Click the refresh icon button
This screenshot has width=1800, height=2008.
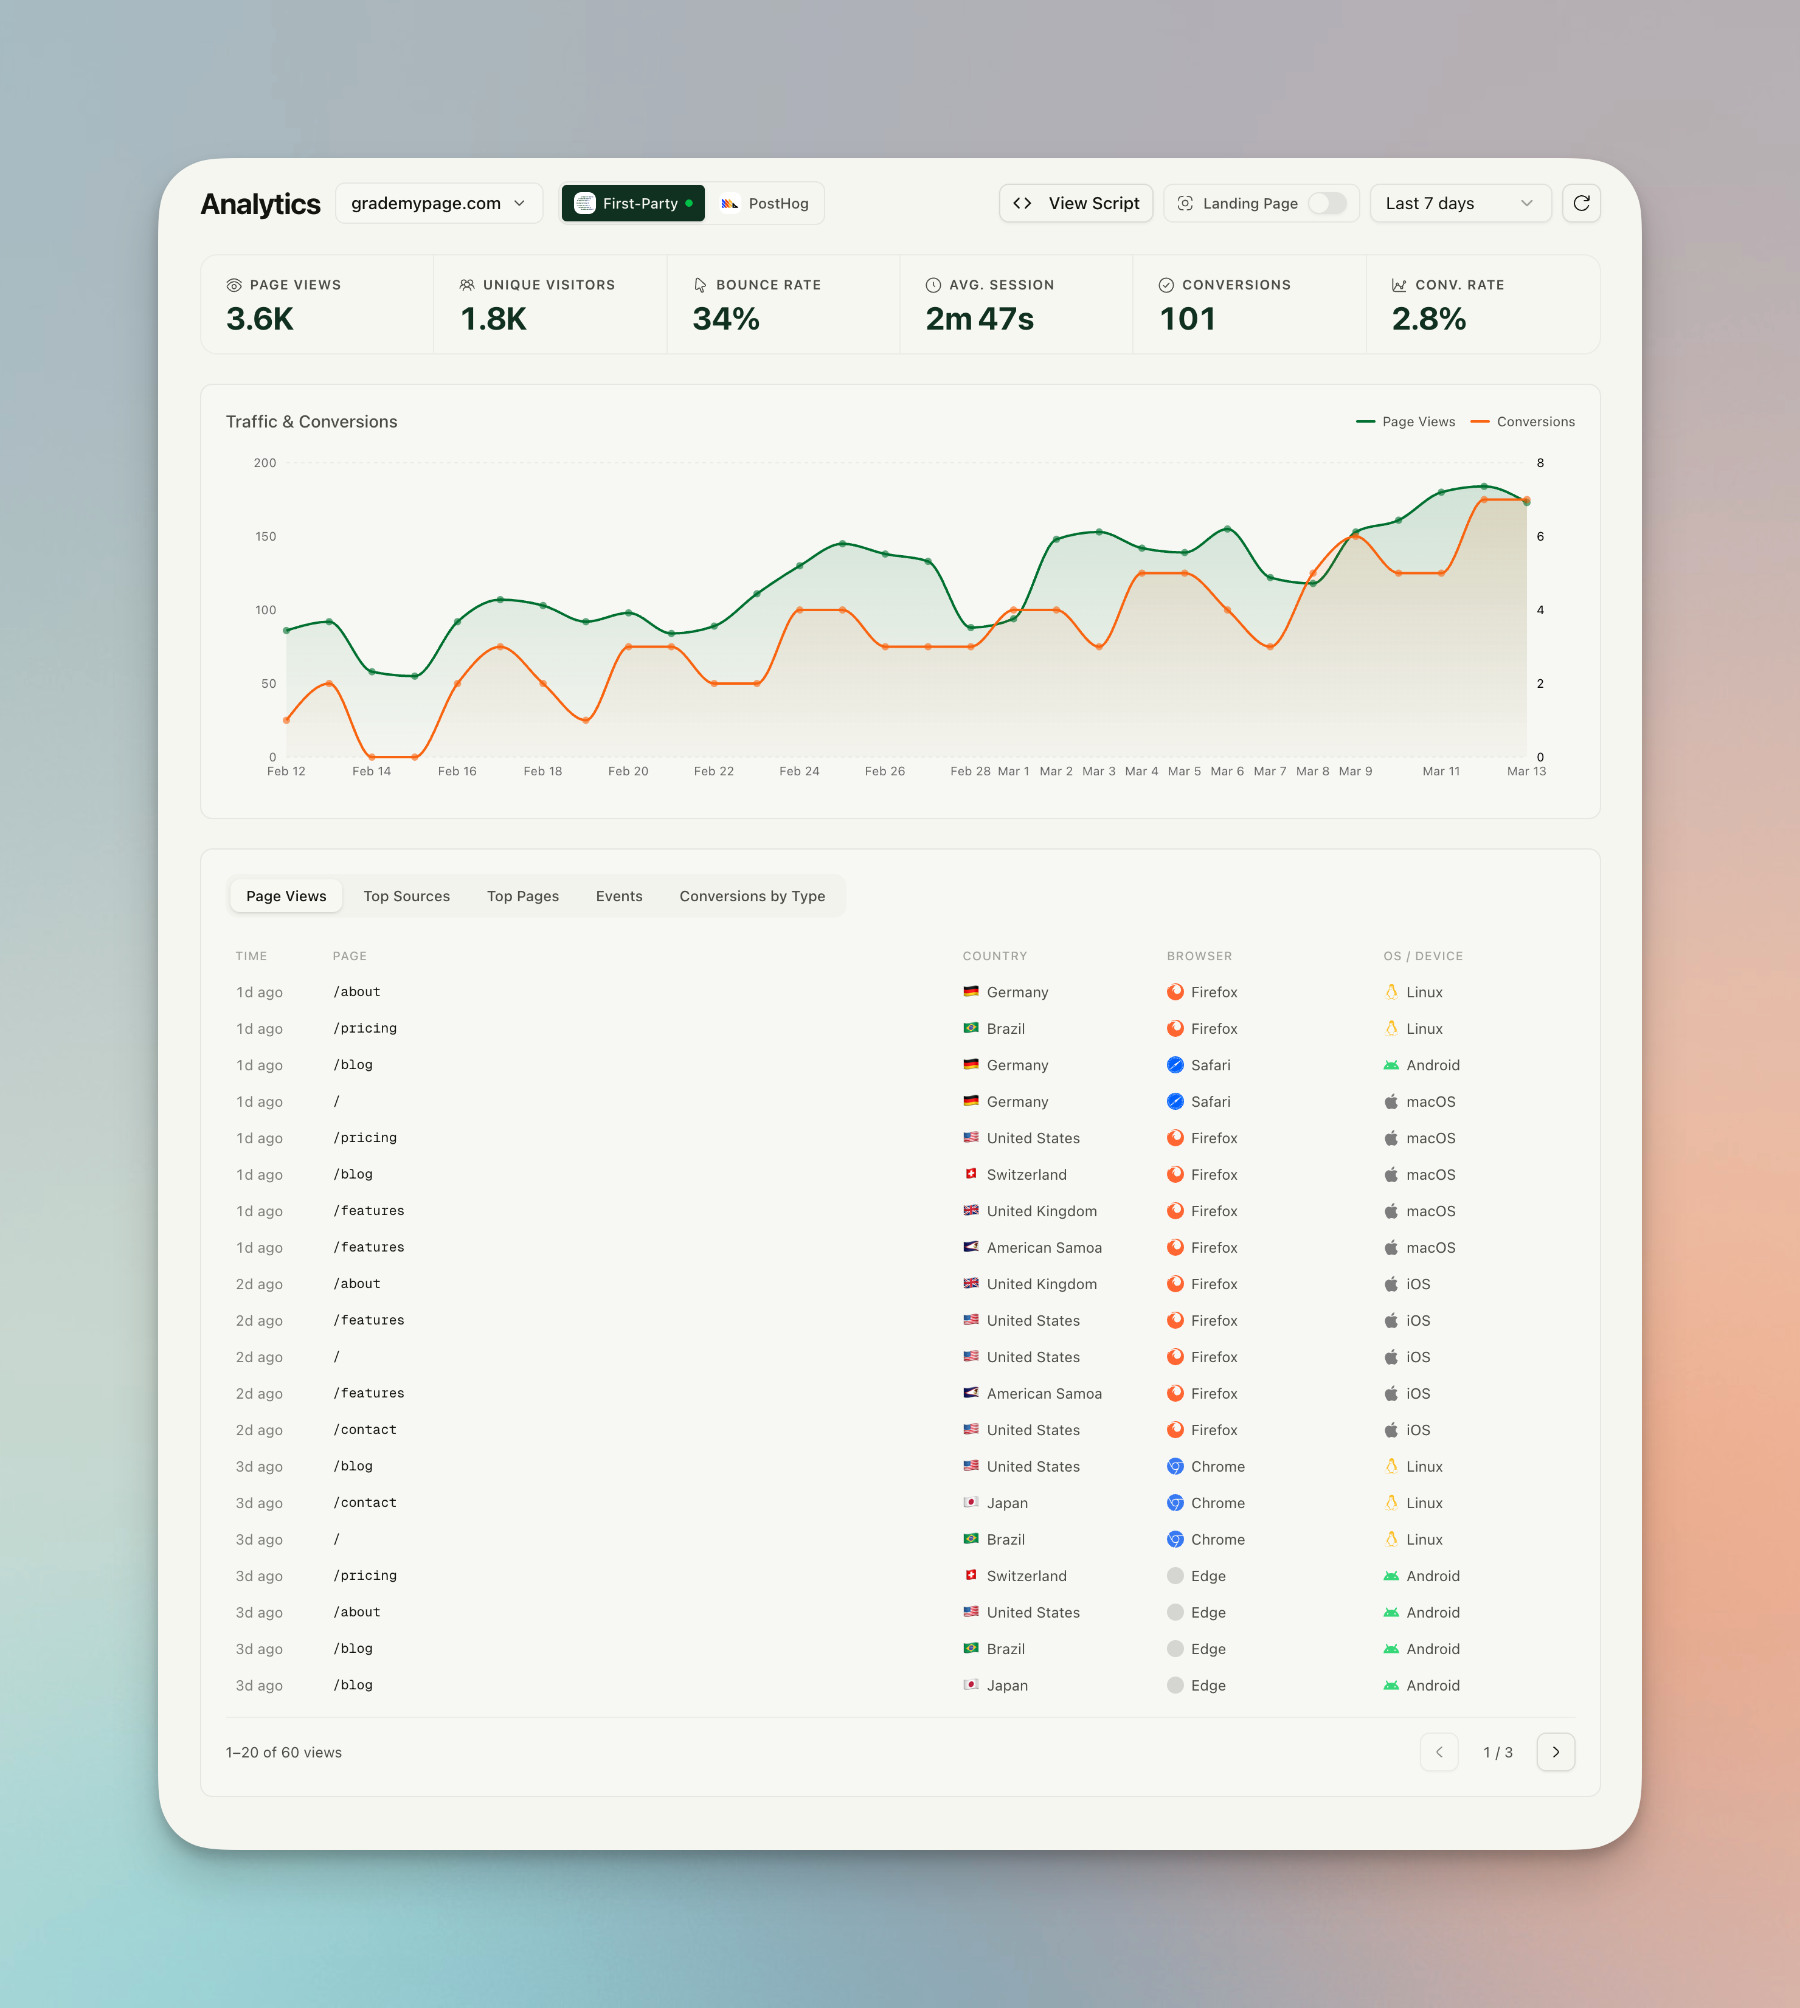pyautogui.click(x=1580, y=203)
